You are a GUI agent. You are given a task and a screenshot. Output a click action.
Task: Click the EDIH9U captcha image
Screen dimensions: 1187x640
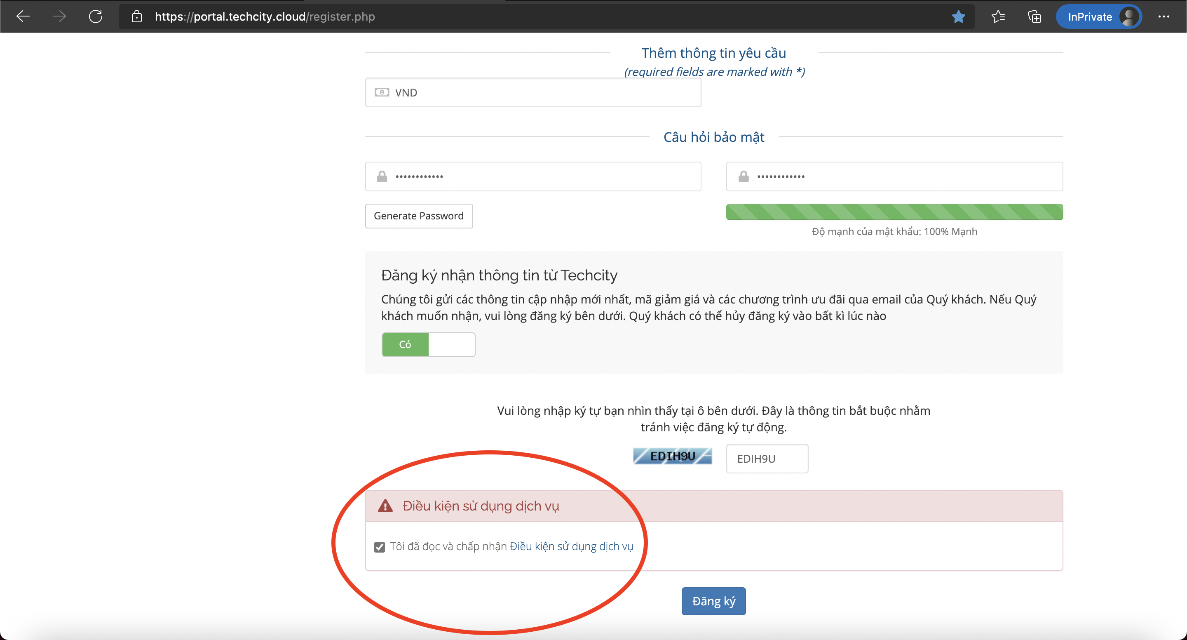672,456
